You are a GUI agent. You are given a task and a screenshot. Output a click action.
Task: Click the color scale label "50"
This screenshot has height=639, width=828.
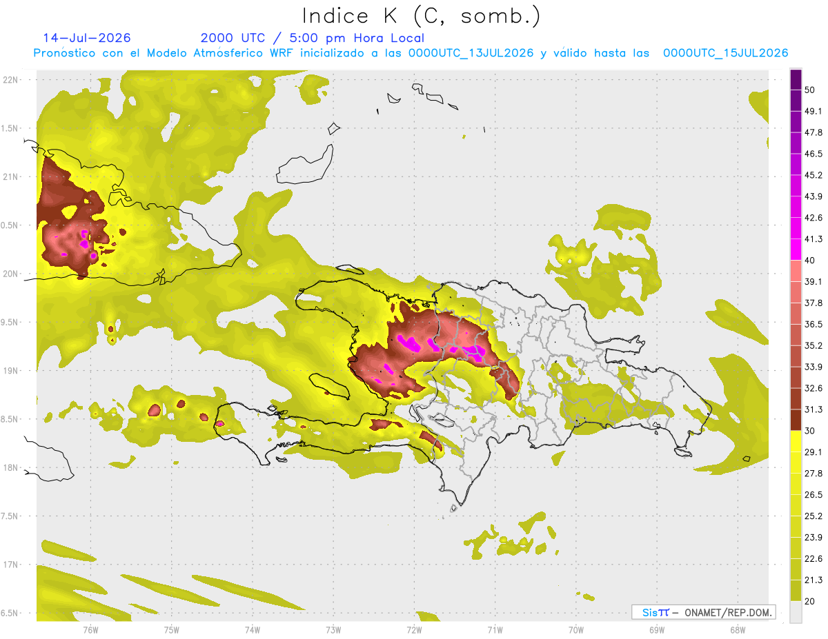810,90
